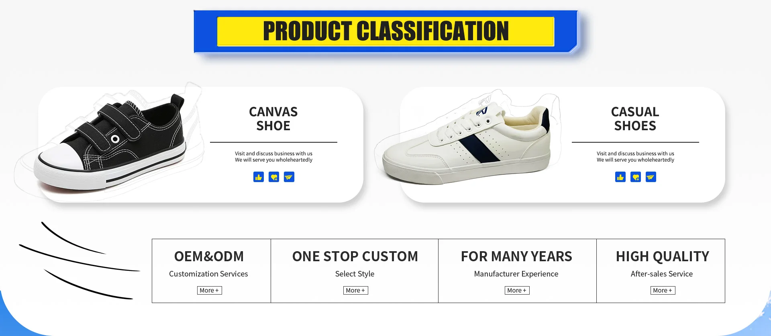Click the Product Classification banner
771x336 pixels.
click(x=386, y=31)
